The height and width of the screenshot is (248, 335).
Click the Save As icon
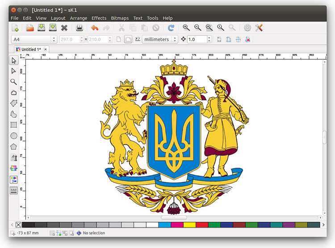[53, 28]
